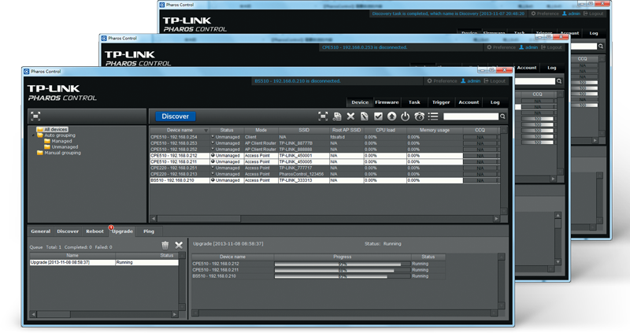
Task: Click the search magnifier in the rearmost window
Action: pos(601,46)
